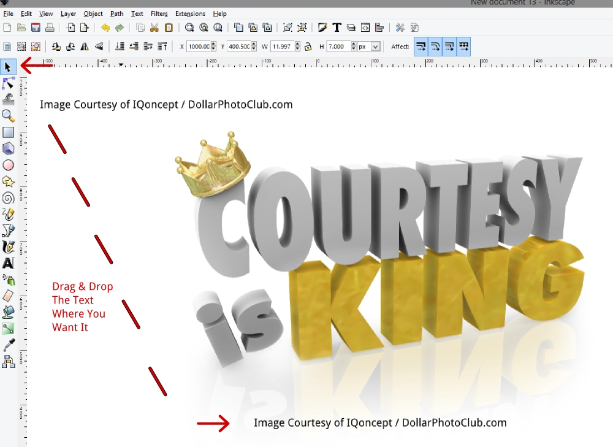This screenshot has width=613, height=447.
Task: Import a file into the document
Action: (x=70, y=28)
